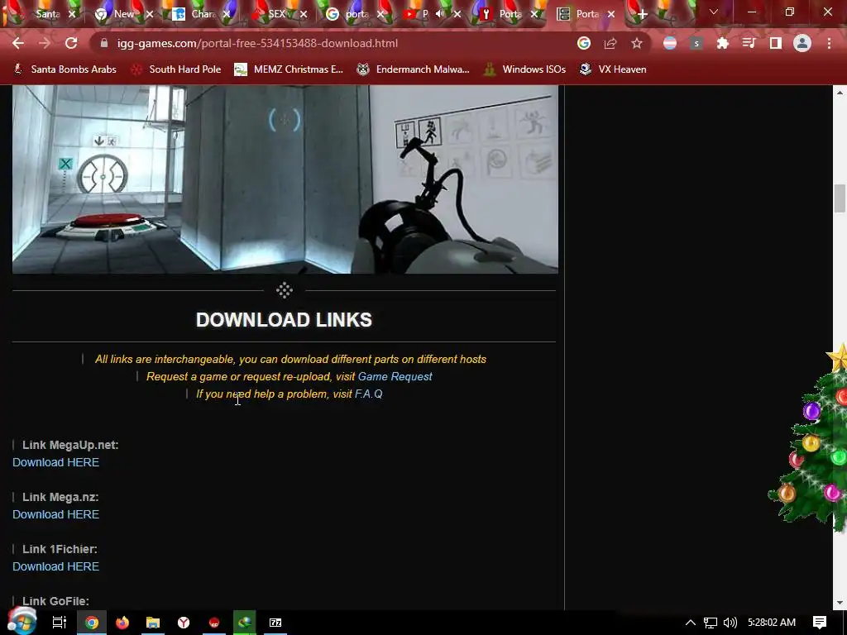Click the page vertical scrollbar thumb
The width and height of the screenshot is (847, 635).
[840, 198]
